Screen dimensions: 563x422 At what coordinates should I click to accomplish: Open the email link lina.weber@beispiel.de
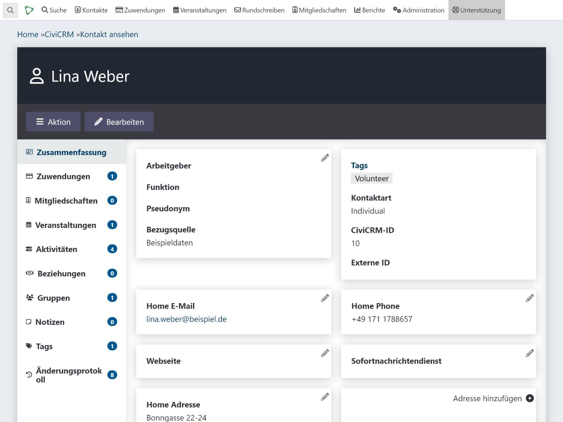(x=186, y=319)
